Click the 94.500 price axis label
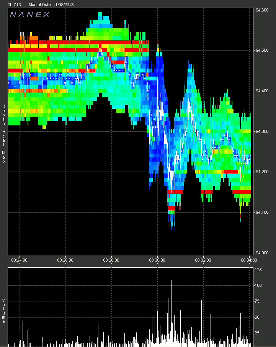Viewport: 276px width, 347px height. coord(262,50)
